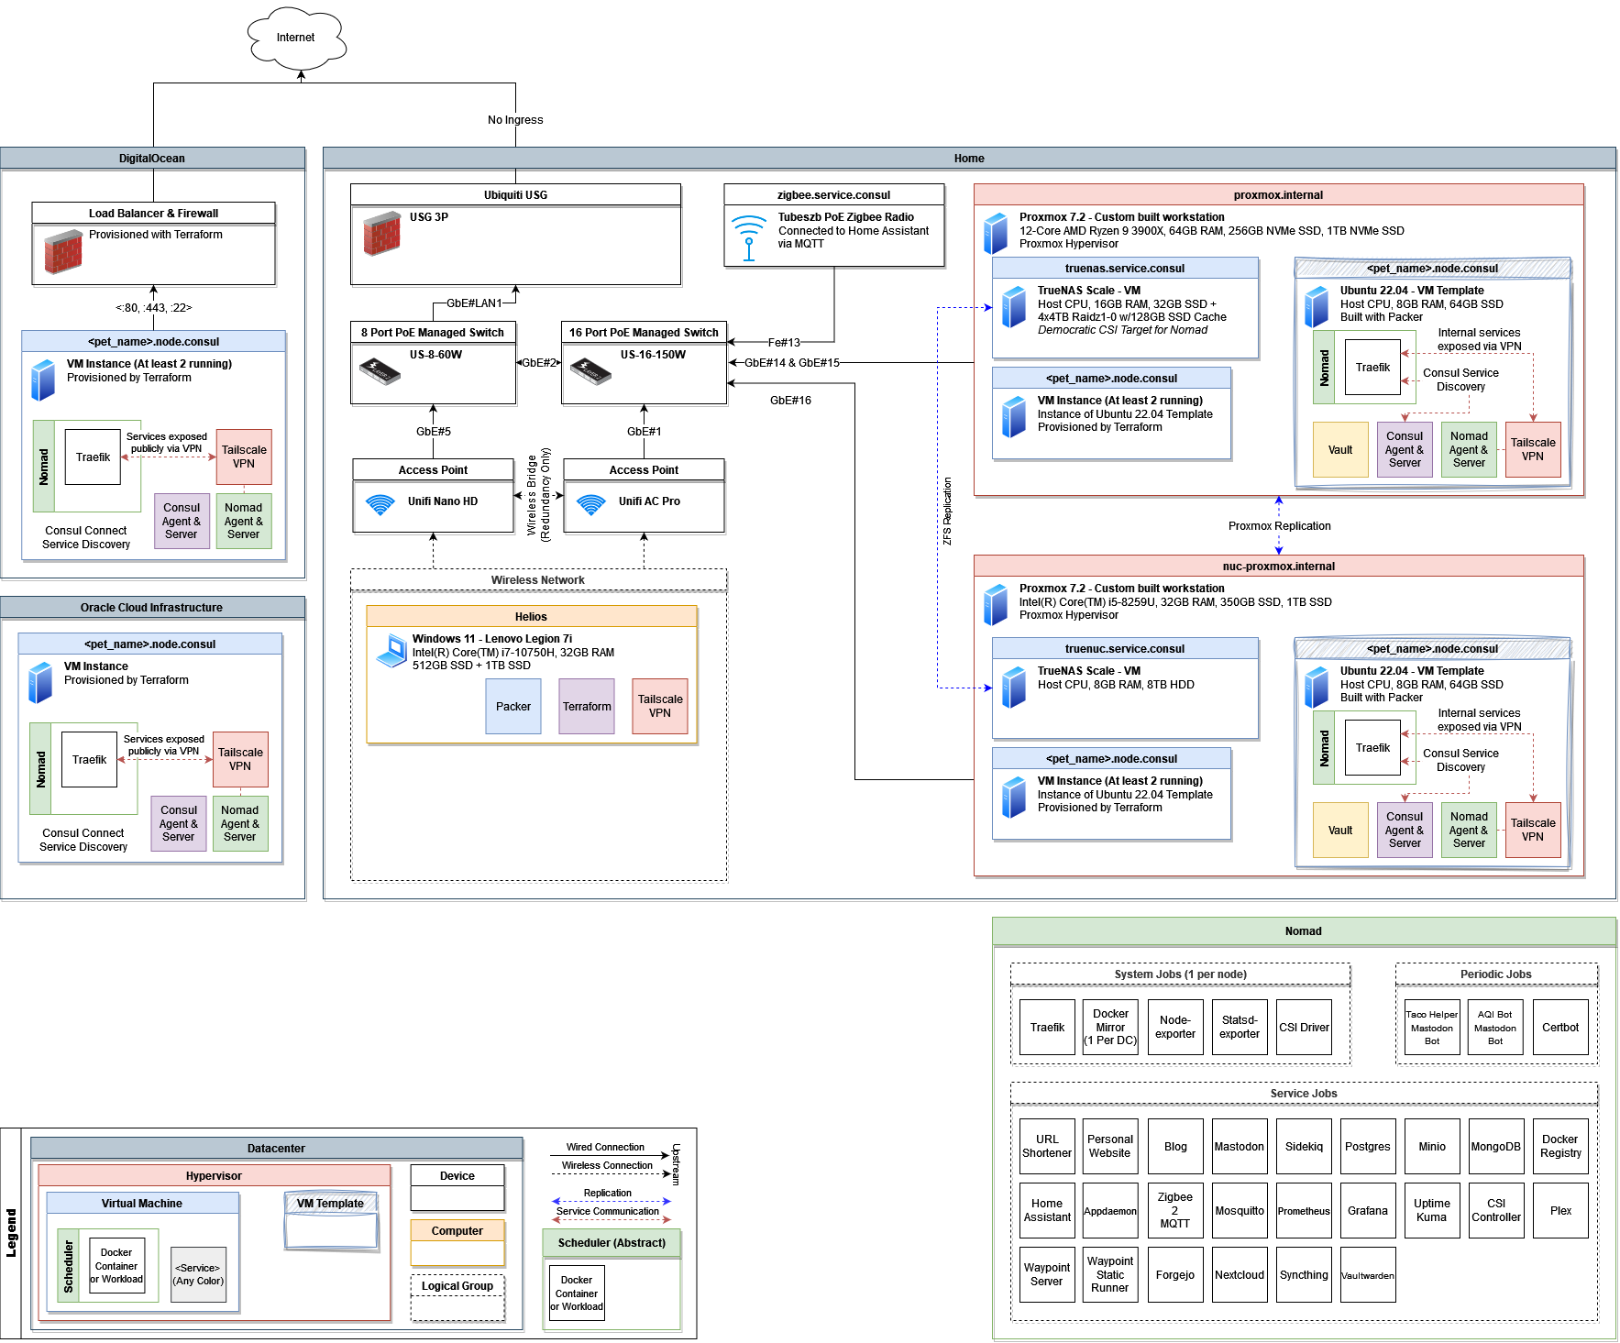Click the Grafana service job box
The width and height of the screenshot is (1620, 1343).
pos(1368,1211)
